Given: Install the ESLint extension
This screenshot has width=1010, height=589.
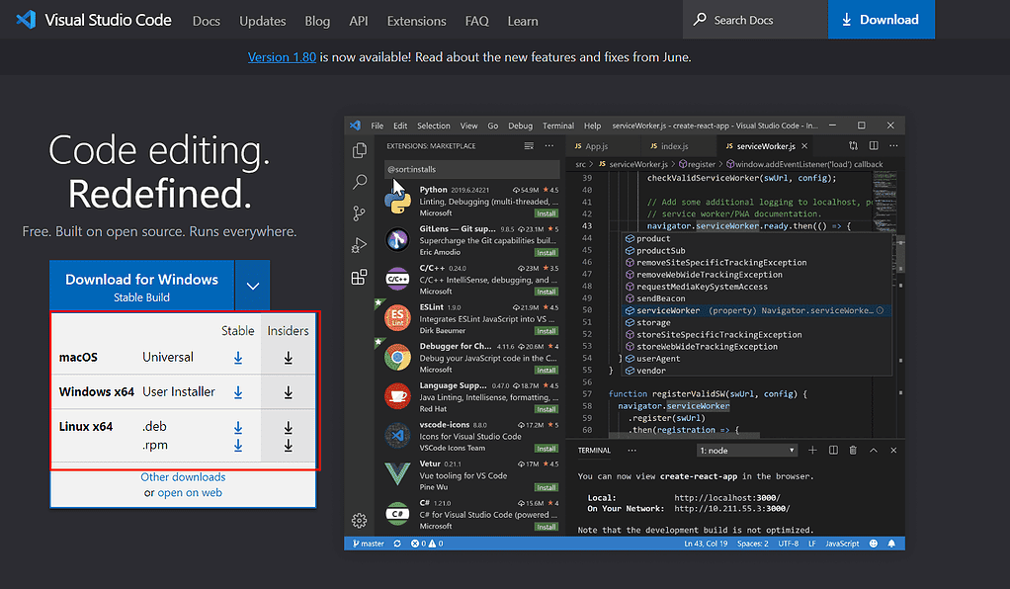Looking at the screenshot, I should click(x=547, y=328).
